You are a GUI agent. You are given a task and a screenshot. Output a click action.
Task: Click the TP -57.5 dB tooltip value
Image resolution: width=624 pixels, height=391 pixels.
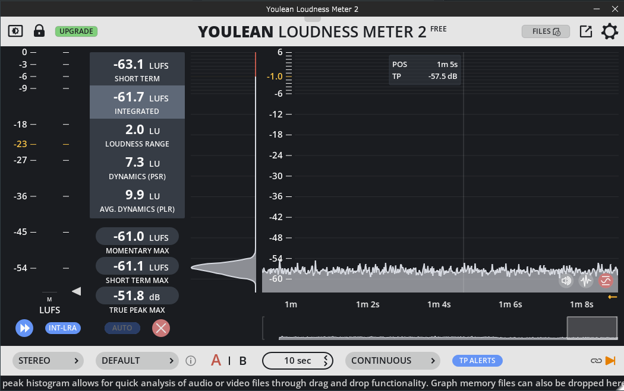point(443,77)
